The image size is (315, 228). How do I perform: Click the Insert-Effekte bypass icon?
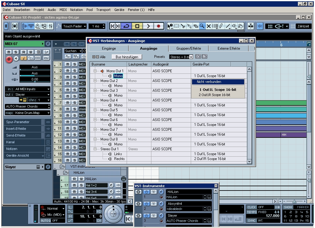48,129
